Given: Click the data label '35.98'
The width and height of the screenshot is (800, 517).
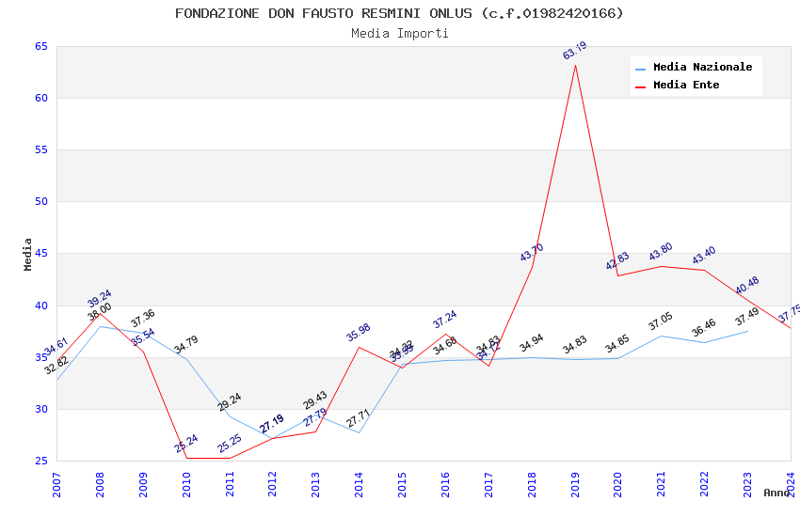Looking at the screenshot, I should tap(359, 333).
